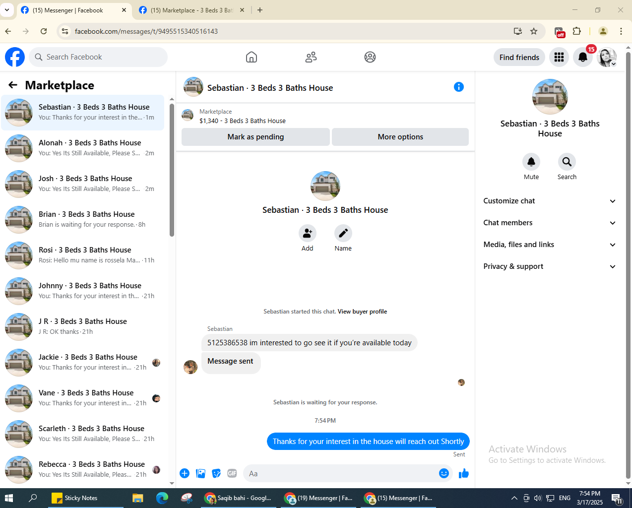632x508 pixels.
Task: Expand Chat members section
Action: [550, 223]
